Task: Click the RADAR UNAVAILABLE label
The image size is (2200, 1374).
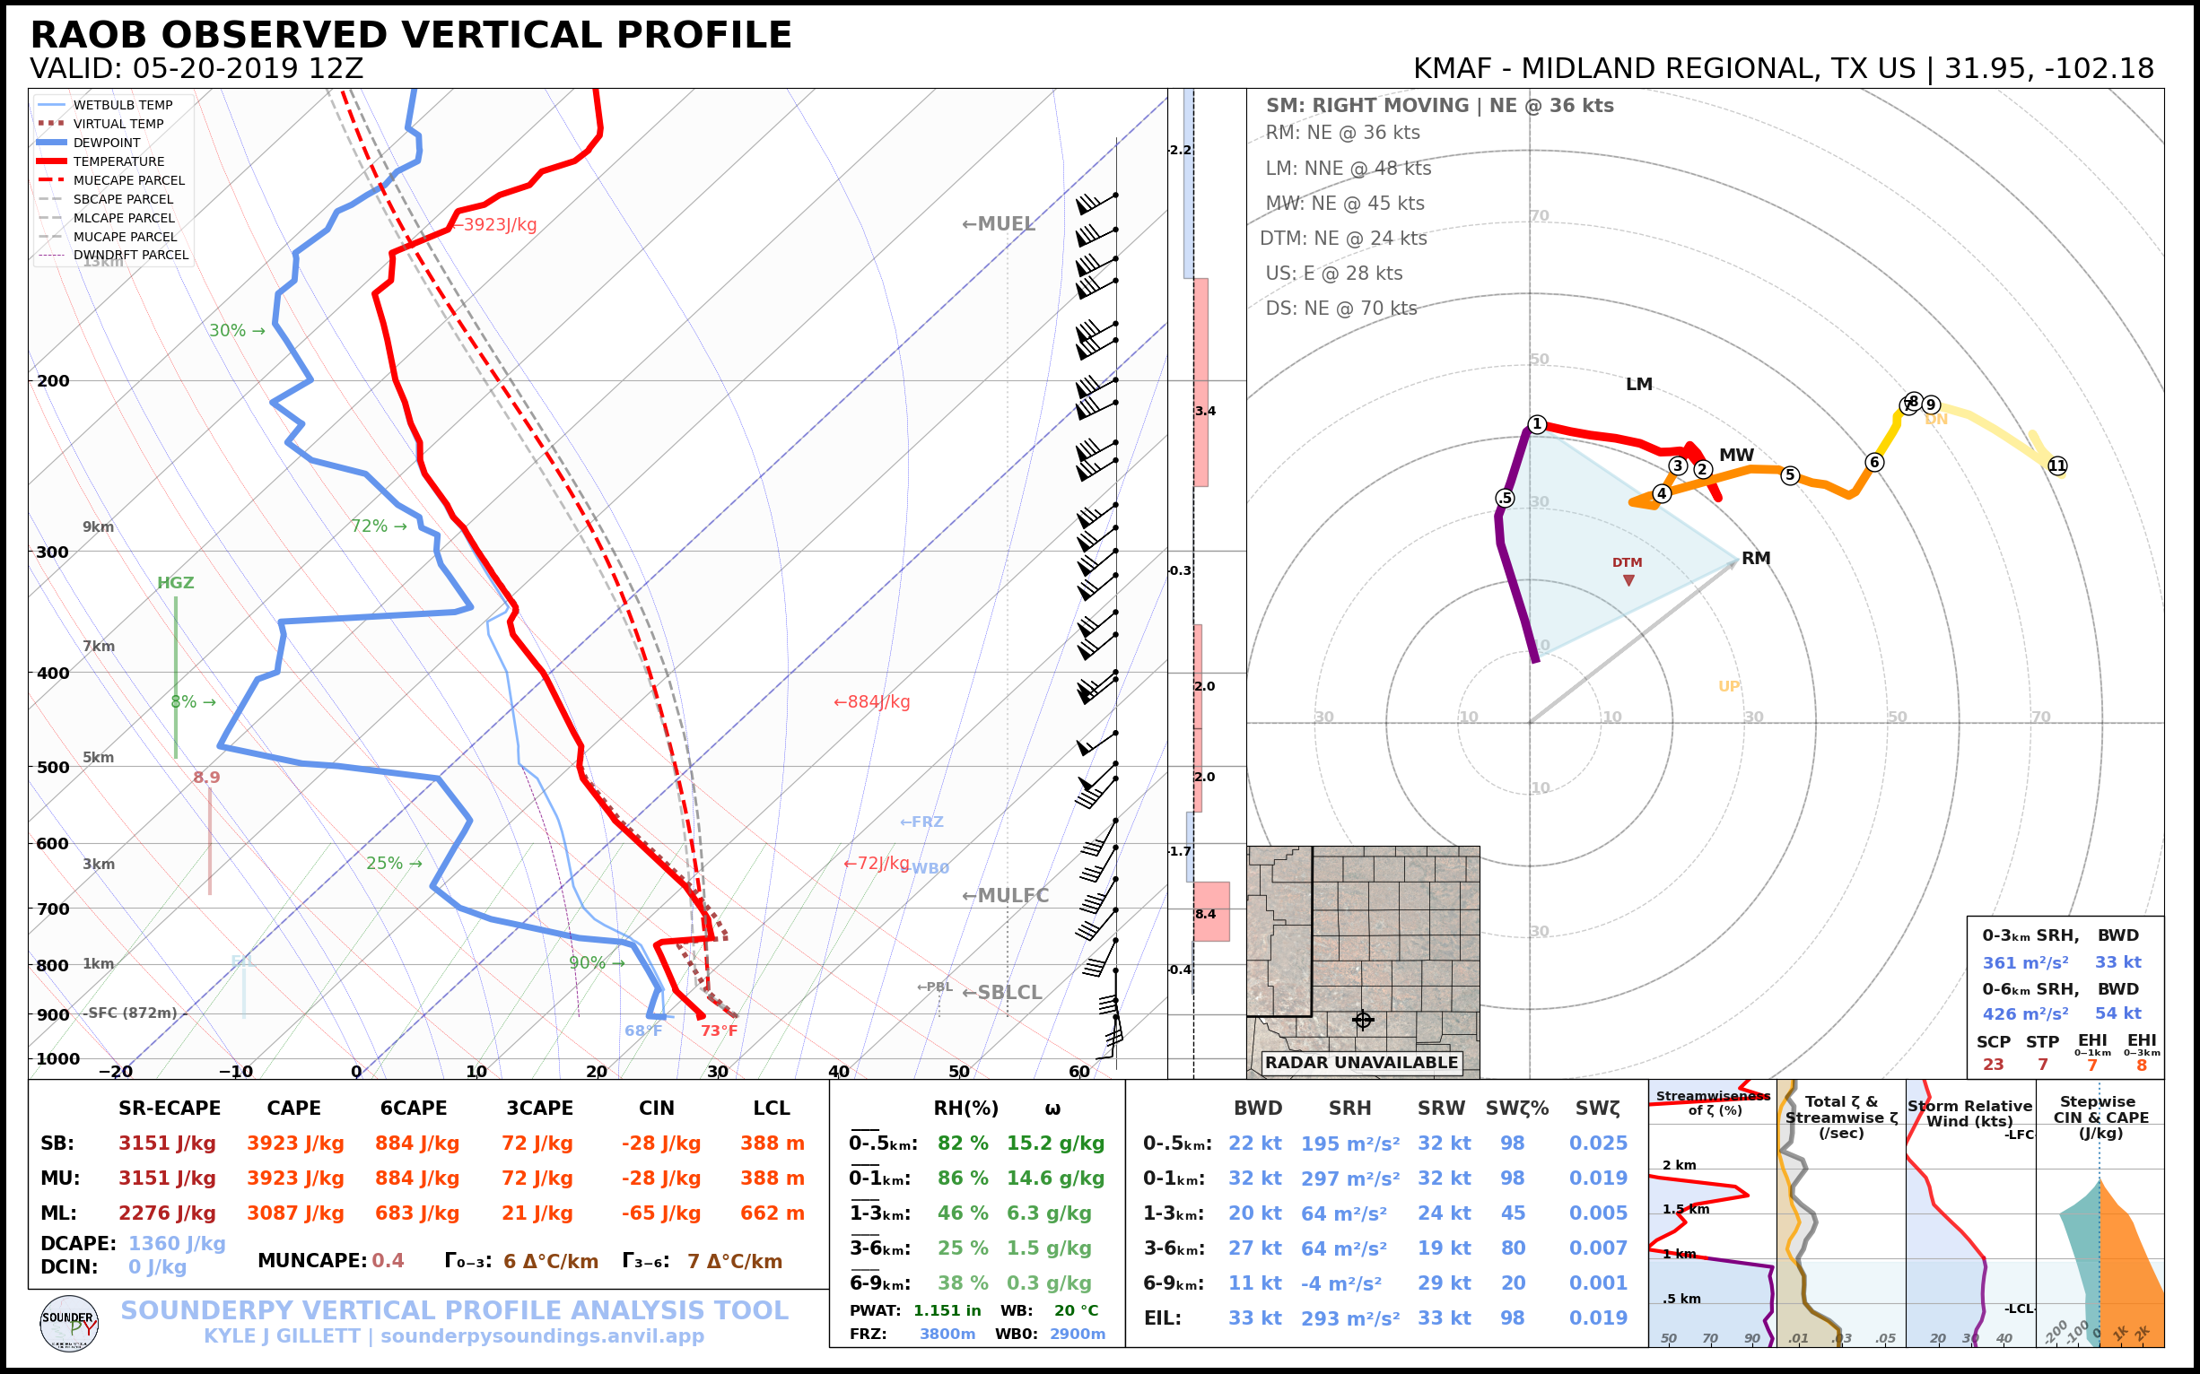Action: click(x=1361, y=1062)
